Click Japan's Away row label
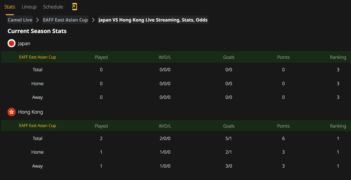Viewport: 351px width, 180px height. tap(37, 97)
